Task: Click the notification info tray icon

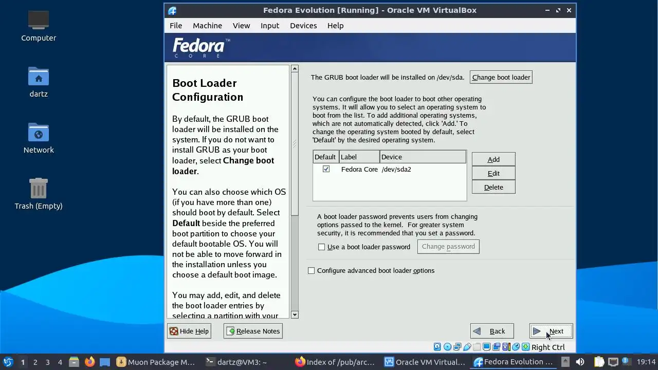Action: click(626, 362)
